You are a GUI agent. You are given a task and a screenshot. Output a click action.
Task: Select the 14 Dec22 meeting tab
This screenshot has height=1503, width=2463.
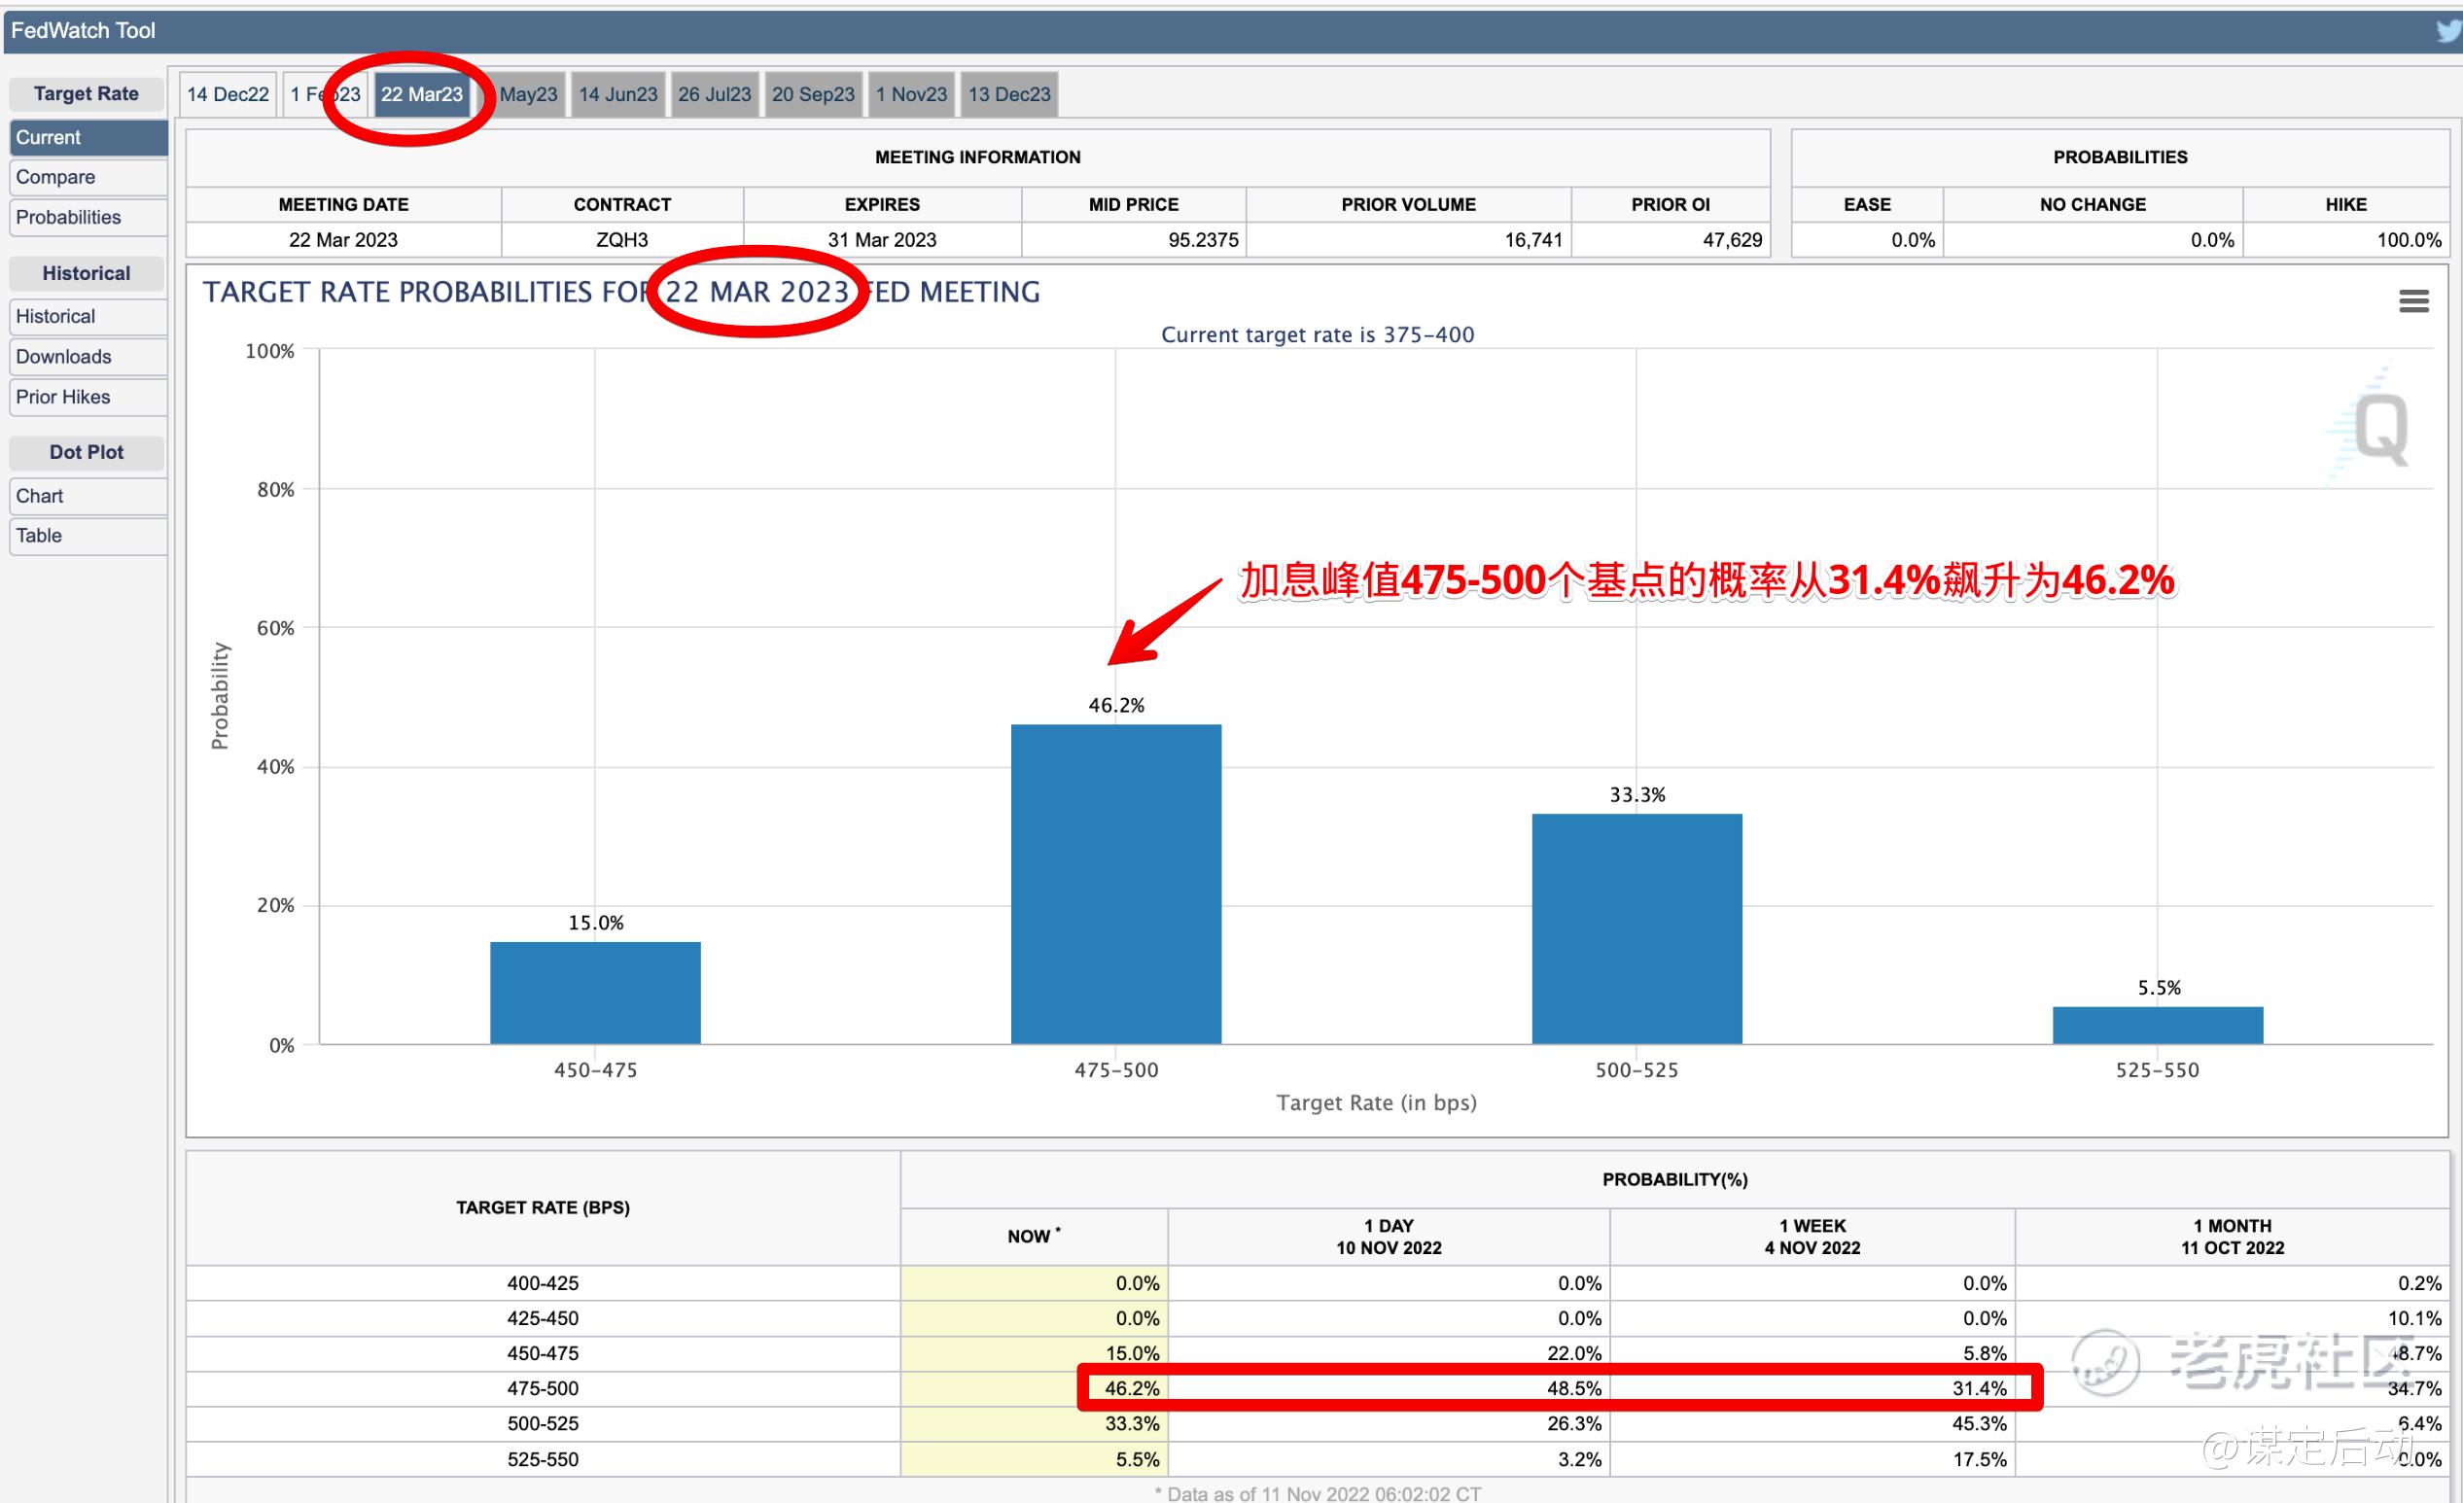(228, 95)
